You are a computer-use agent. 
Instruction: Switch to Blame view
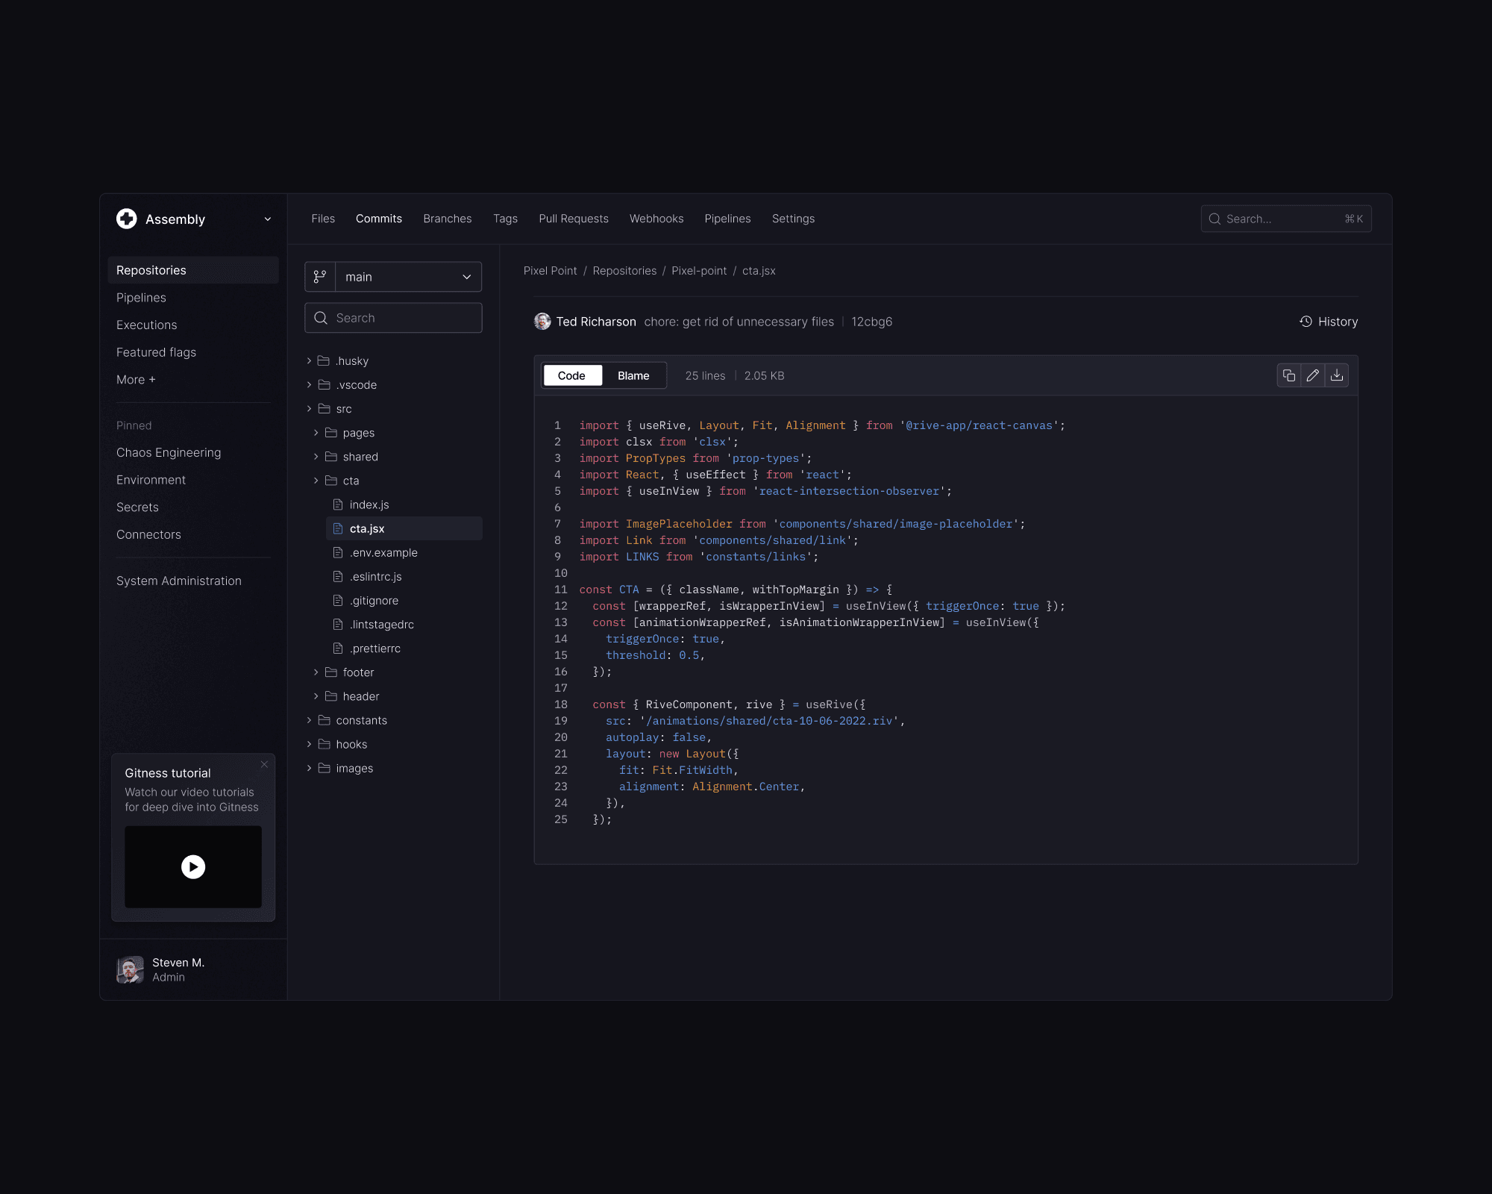(633, 375)
